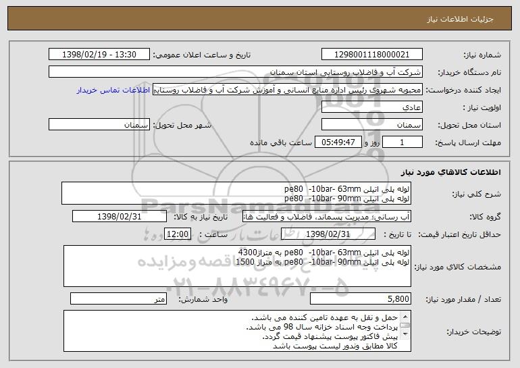Click the item specifications box with 4300 meters
The width and height of the screenshot is (520, 368).
[x=237, y=266]
